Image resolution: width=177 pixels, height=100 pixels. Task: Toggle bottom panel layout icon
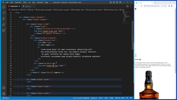click(114, 2)
